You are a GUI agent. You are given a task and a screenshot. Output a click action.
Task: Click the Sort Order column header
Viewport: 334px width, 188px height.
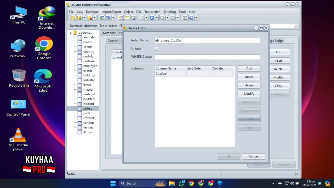pyautogui.click(x=199, y=68)
